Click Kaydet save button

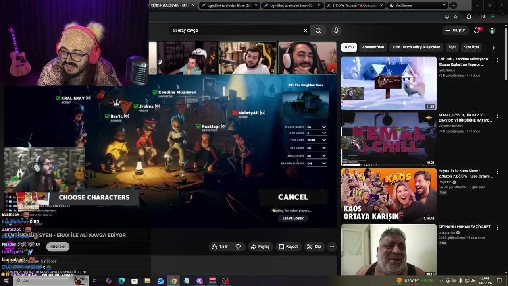288,247
